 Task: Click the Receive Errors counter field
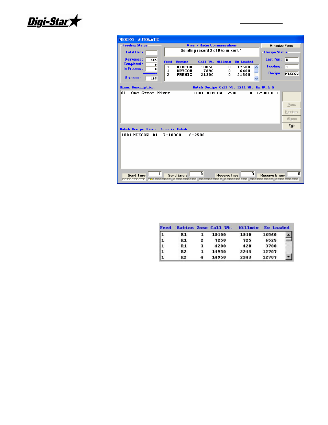click(294, 174)
